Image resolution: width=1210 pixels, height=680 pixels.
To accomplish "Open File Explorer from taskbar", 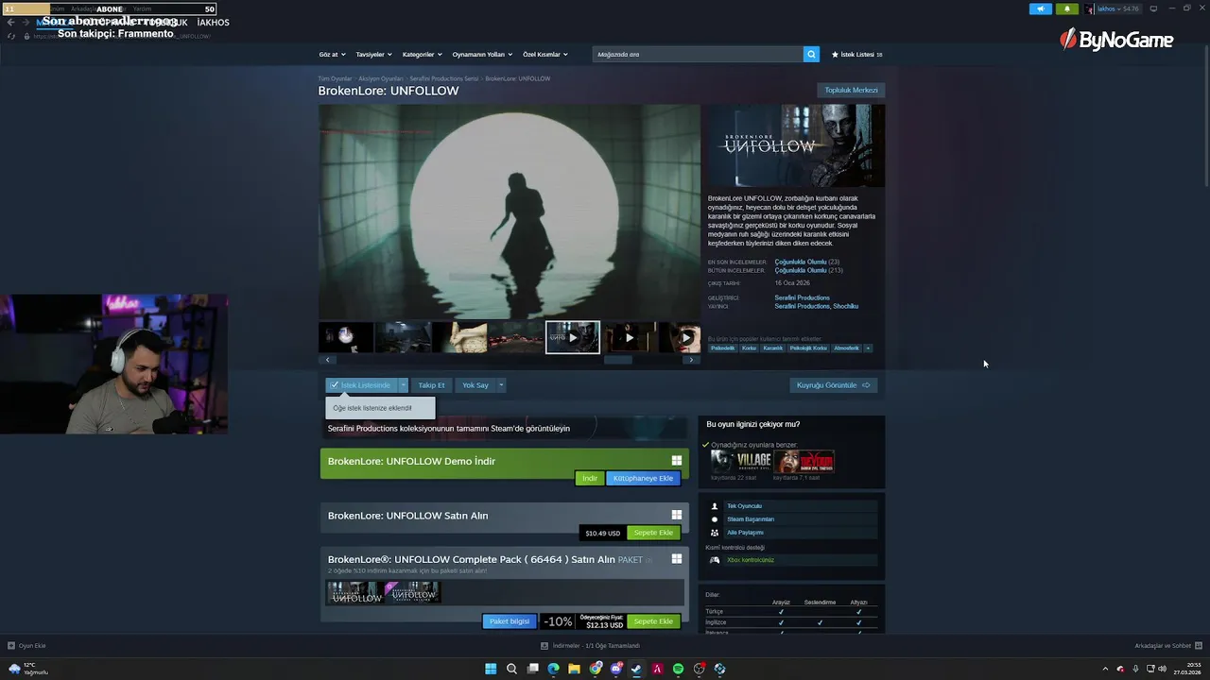I will click(574, 669).
